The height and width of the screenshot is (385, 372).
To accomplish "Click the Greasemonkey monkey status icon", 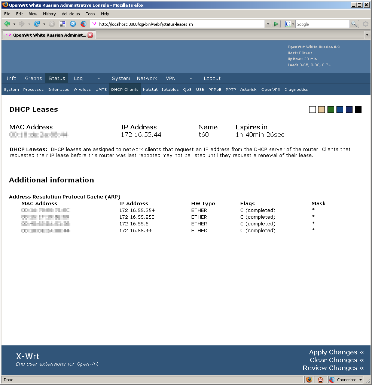I will click(321, 380).
